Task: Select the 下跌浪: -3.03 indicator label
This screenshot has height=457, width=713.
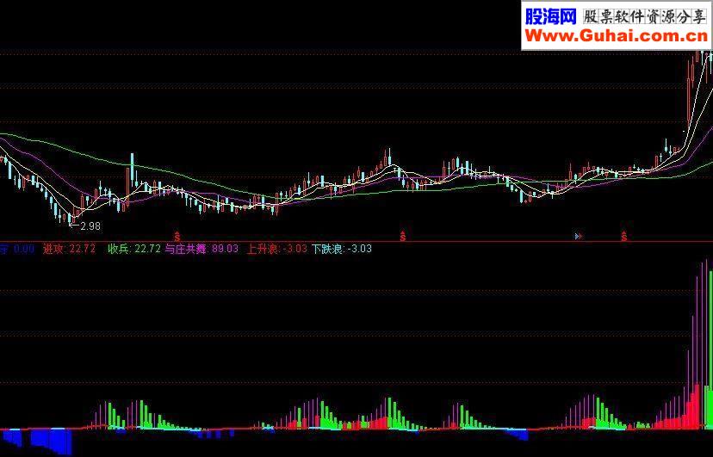Action: click(x=342, y=249)
